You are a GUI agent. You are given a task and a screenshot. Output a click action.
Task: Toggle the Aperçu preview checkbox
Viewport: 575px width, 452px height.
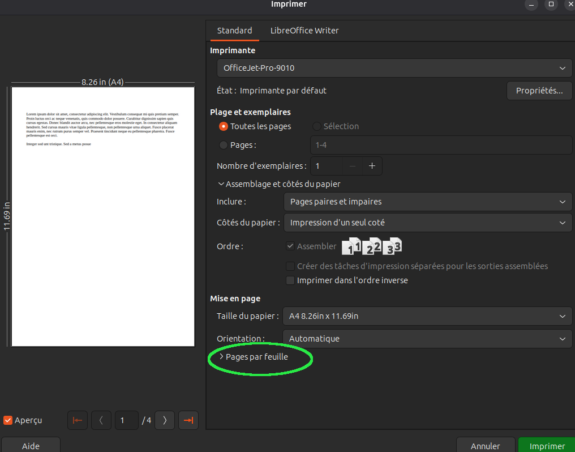click(8, 420)
